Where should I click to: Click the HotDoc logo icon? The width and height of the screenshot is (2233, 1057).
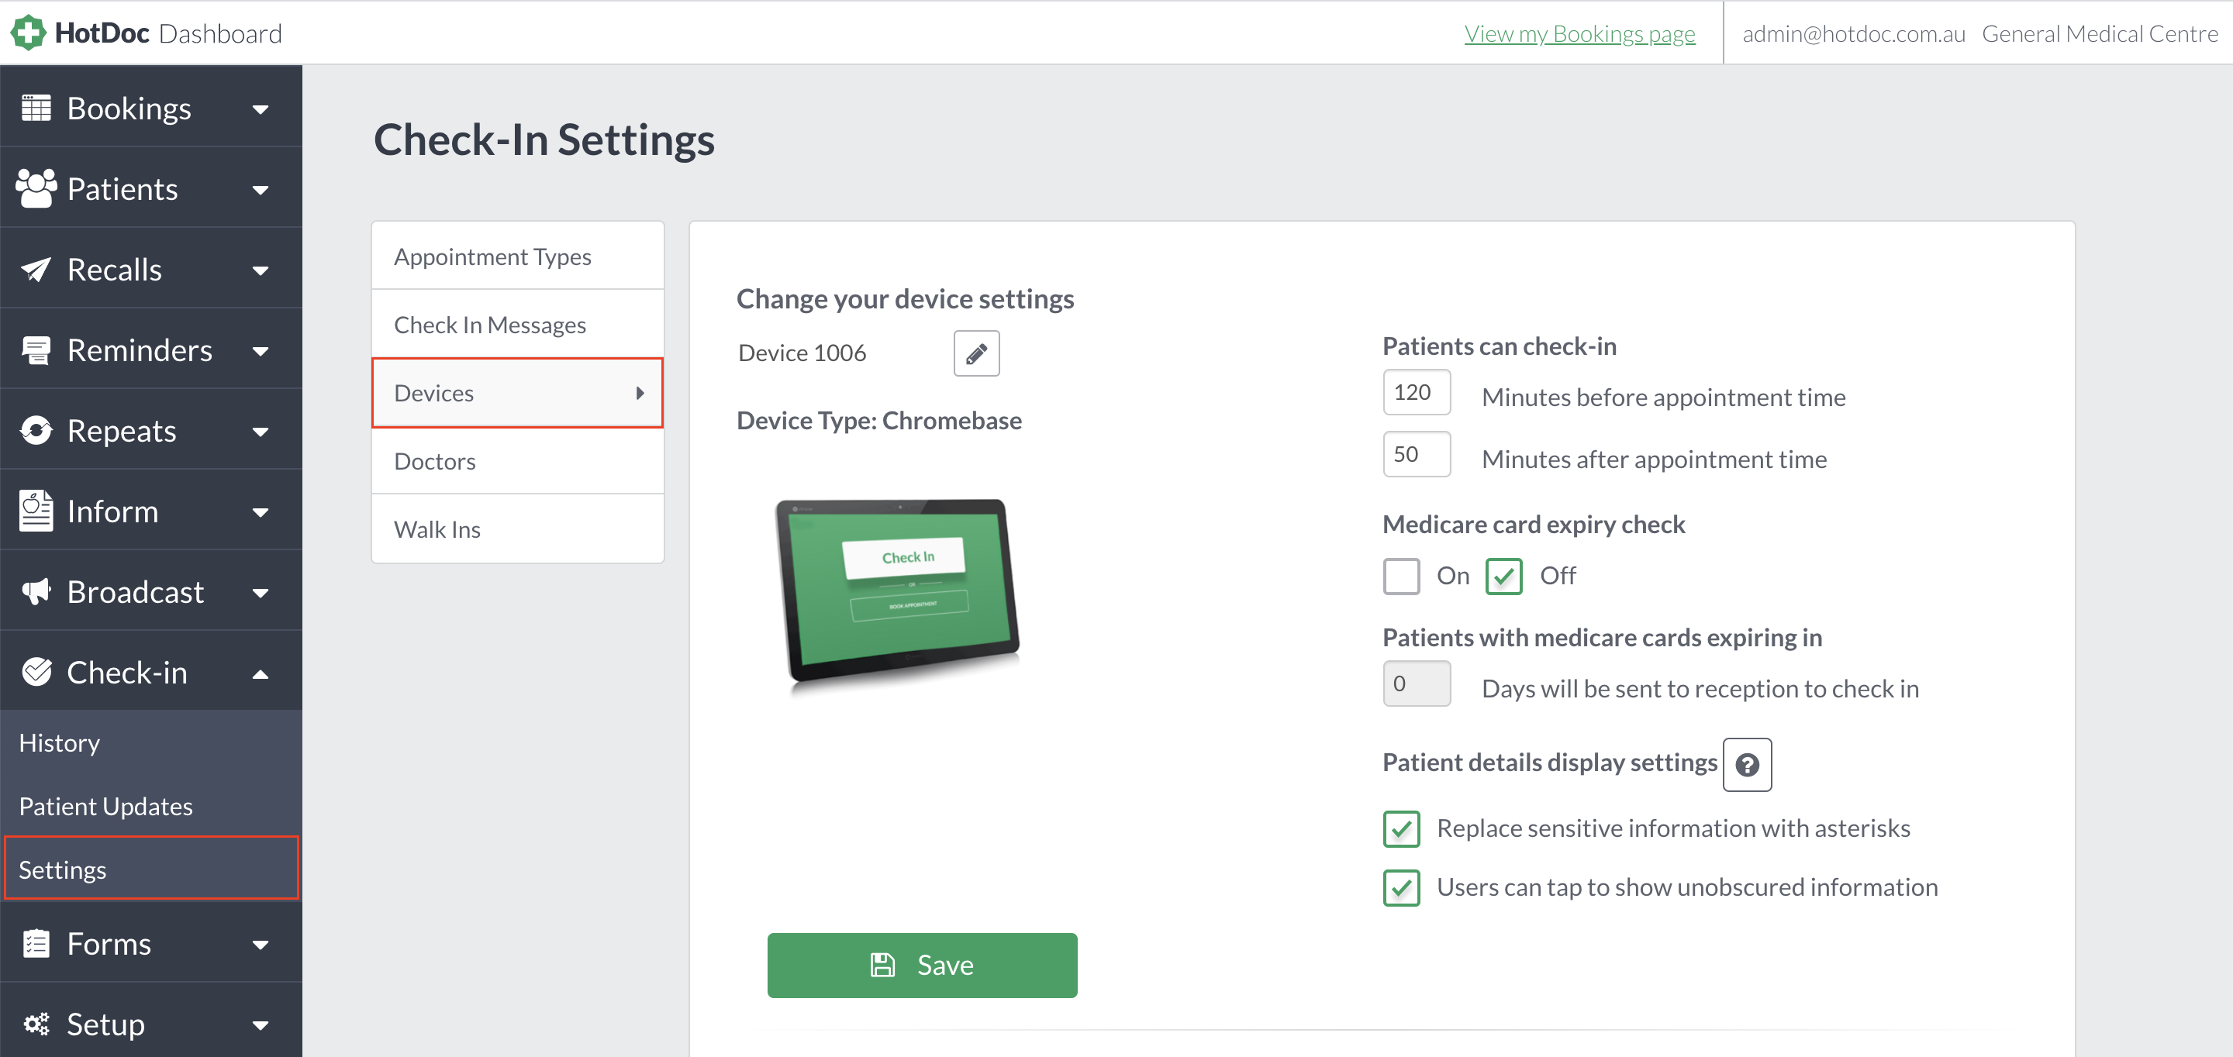(x=28, y=33)
